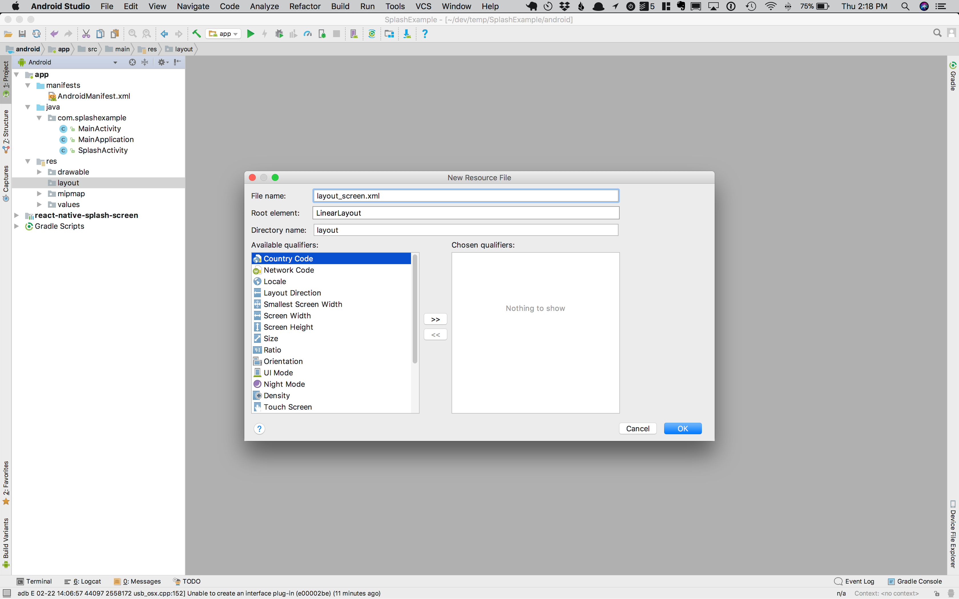959x599 pixels.
Task: Add qualifier with >> button
Action: [435, 319]
